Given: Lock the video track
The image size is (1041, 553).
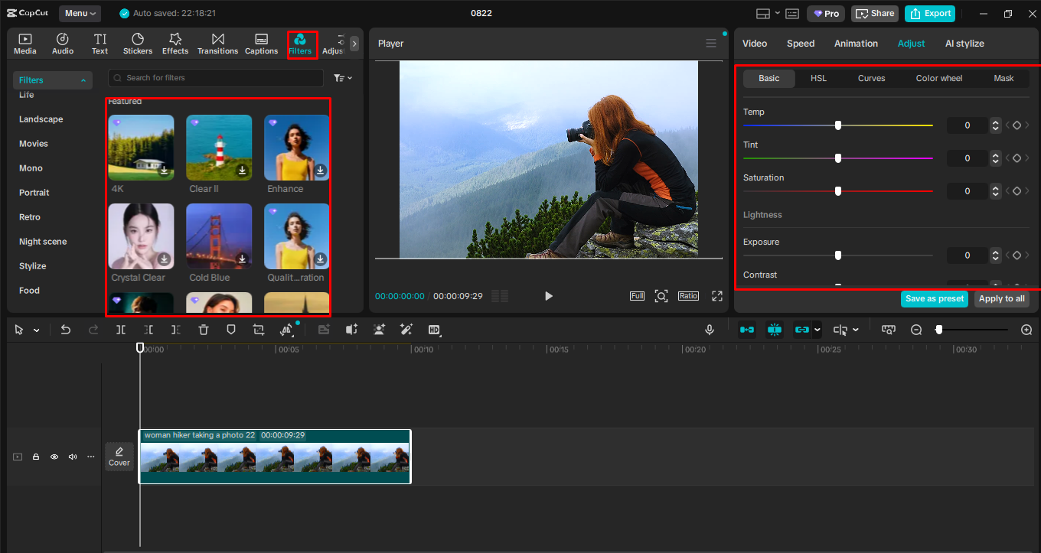Looking at the screenshot, I should pyautogui.click(x=35, y=456).
